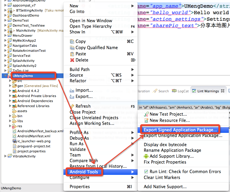Click the Export icon
The image size is (230, 192).
click(72, 96)
